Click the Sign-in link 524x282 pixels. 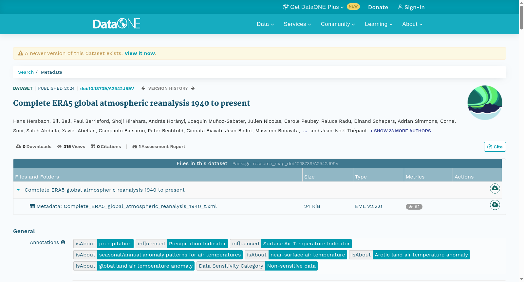411,7
